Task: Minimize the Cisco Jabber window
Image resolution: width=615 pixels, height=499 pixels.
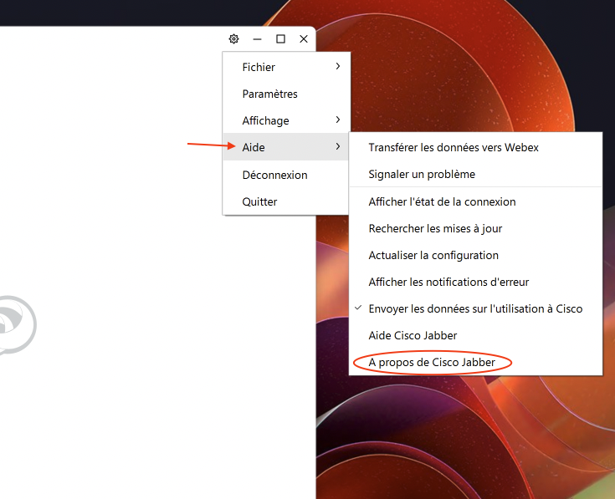Action: 257,39
